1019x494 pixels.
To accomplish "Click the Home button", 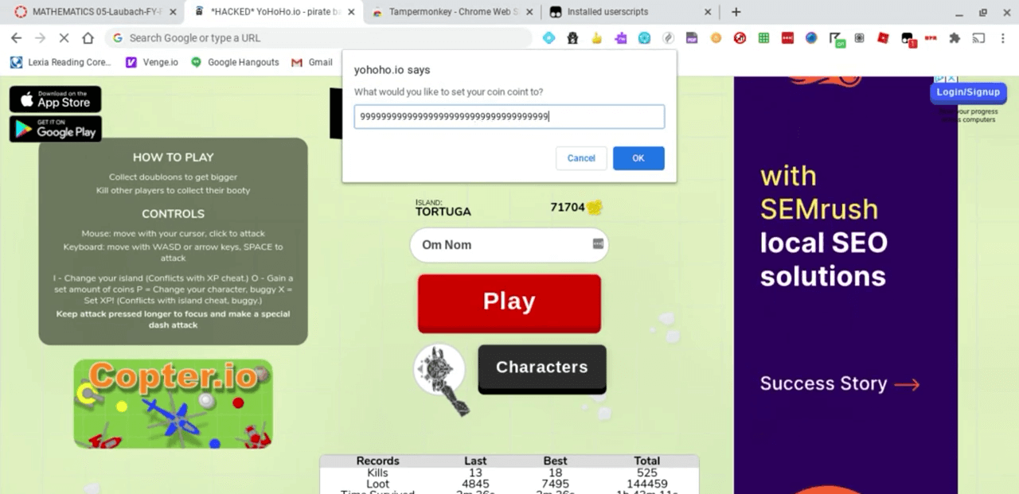I will pyautogui.click(x=88, y=37).
